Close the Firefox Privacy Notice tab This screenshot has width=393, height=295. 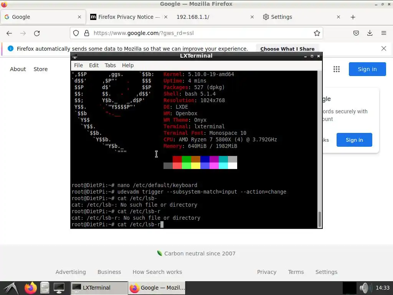(166, 17)
